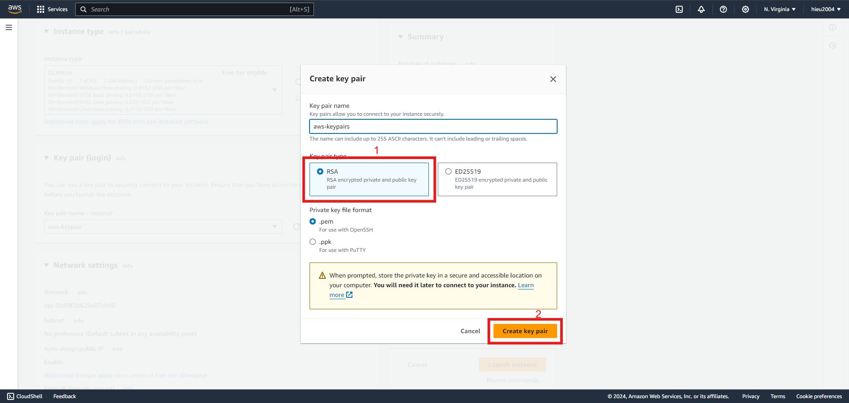The image size is (849, 403).
Task: Collapse the Network settings section
Action: coord(46,265)
